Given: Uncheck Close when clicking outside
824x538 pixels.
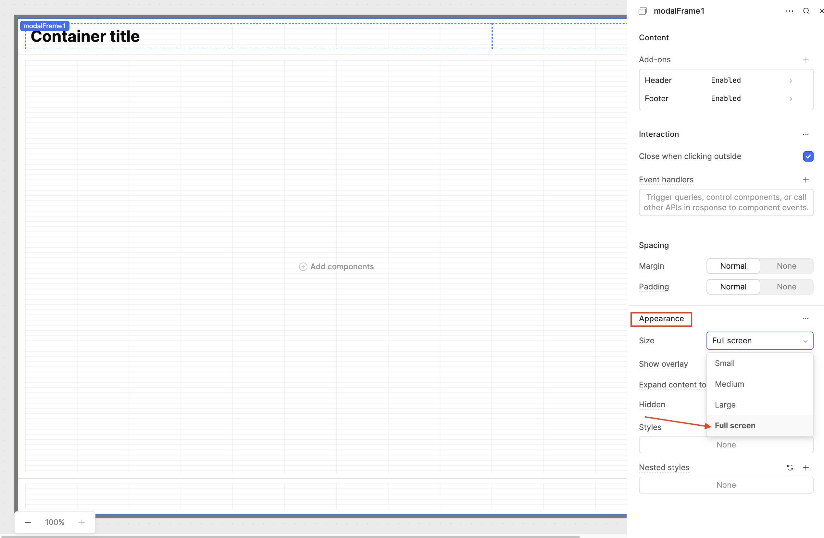Looking at the screenshot, I should pyautogui.click(x=808, y=156).
